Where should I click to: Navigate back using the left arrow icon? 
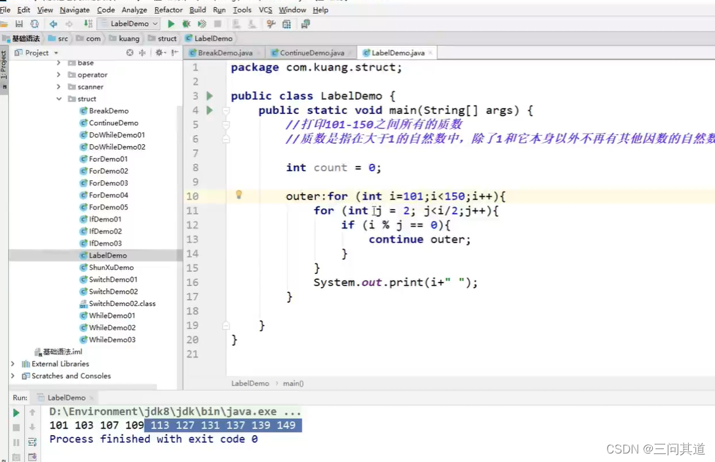pyautogui.click(x=52, y=23)
